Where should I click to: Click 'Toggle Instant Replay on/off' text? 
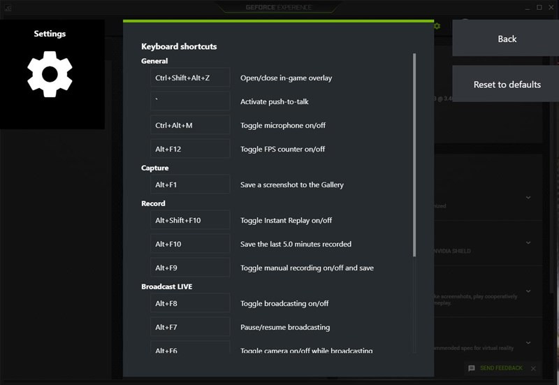(286, 221)
